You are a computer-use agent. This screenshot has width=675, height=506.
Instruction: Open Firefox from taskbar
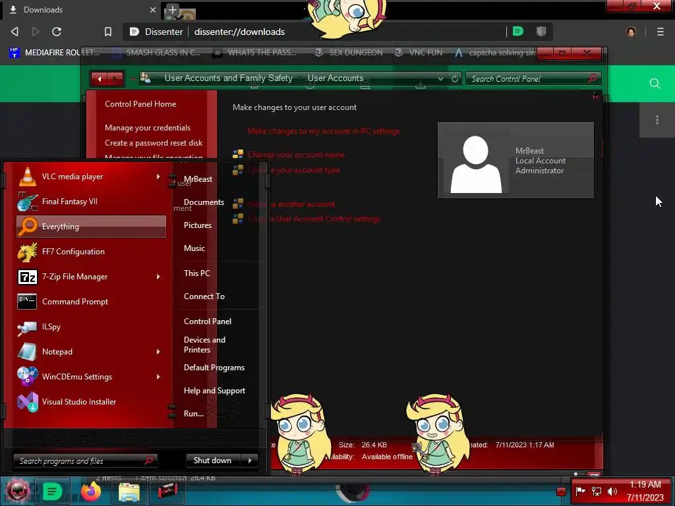click(x=90, y=491)
